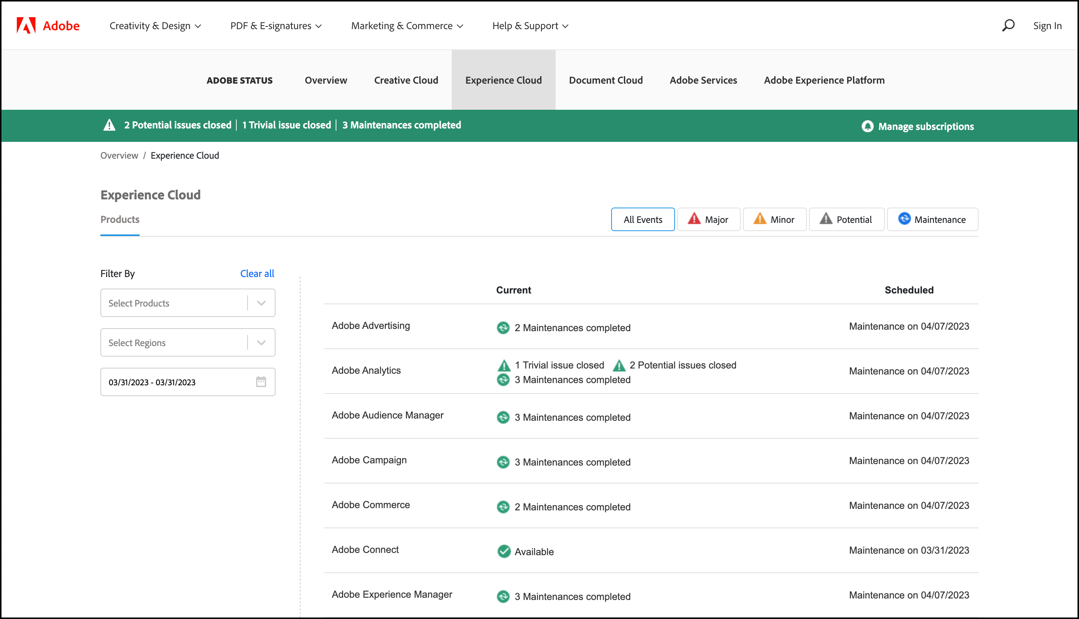Click Adobe Advertising maintenance completed icon
The width and height of the screenshot is (1079, 619).
click(x=503, y=328)
